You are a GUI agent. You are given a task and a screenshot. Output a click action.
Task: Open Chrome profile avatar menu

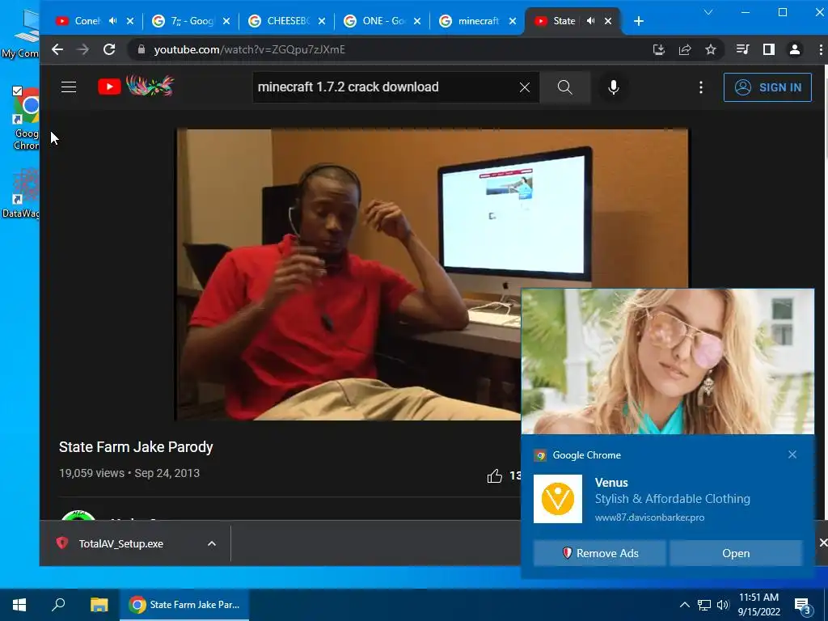click(794, 49)
